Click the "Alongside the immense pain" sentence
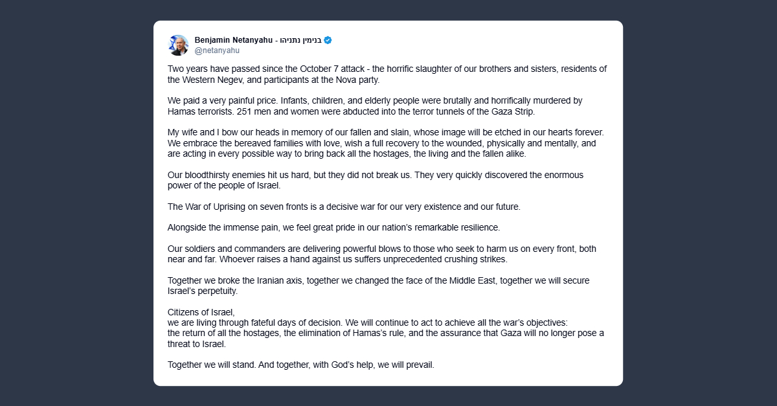Image resolution: width=777 pixels, height=406 pixels. (x=333, y=227)
